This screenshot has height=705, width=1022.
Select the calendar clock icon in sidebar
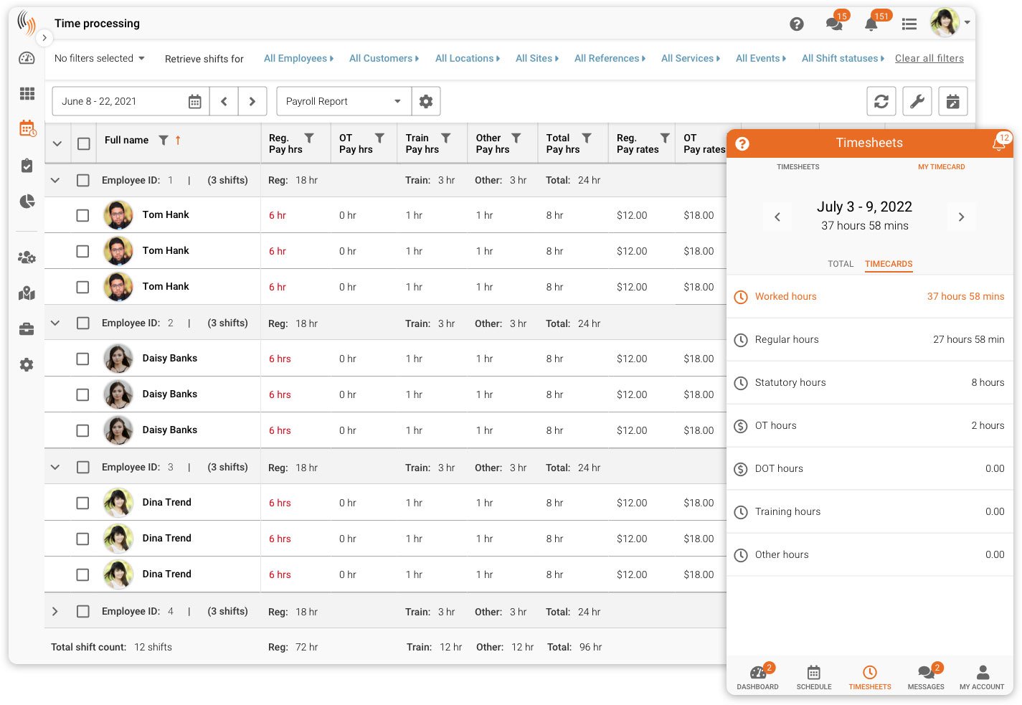pos(27,129)
